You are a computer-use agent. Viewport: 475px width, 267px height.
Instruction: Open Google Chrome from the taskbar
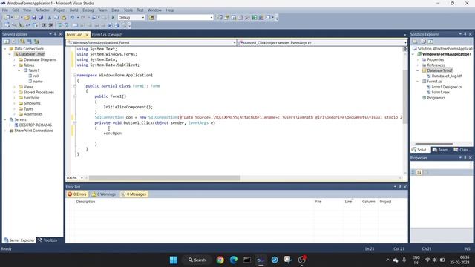pos(220,260)
